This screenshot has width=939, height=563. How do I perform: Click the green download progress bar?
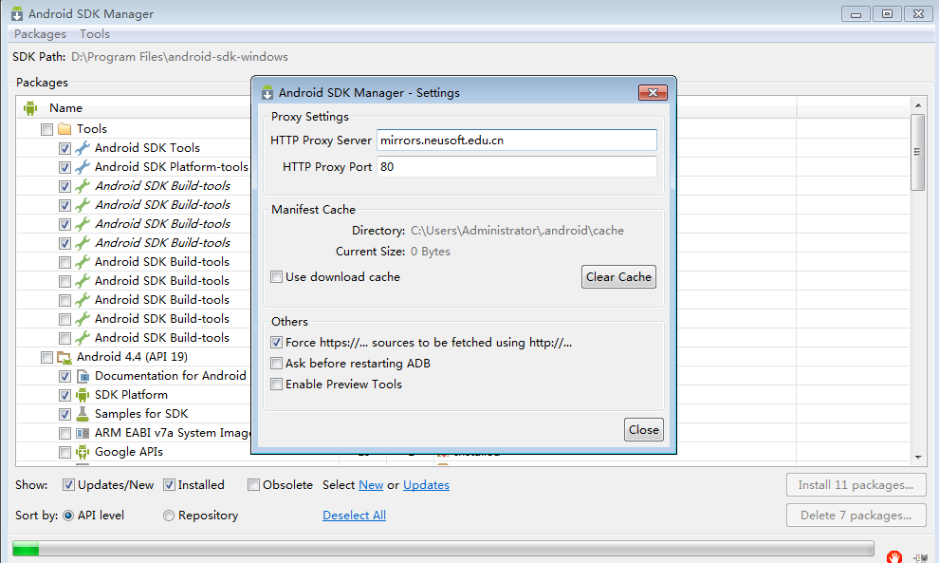coord(26,549)
